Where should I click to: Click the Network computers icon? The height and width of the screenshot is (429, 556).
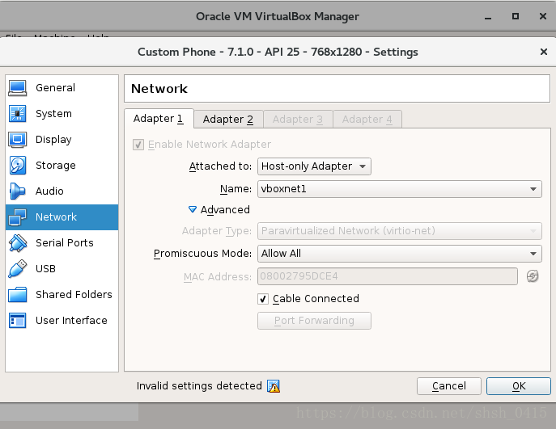17,217
